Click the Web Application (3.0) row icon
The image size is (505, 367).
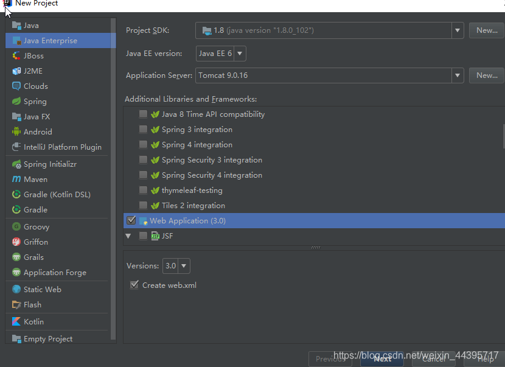(143, 221)
